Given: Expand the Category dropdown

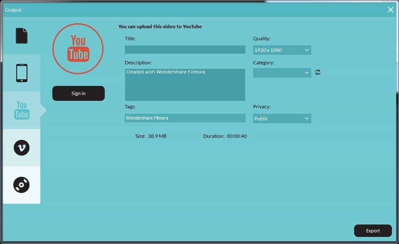Looking at the screenshot, I should [282, 73].
